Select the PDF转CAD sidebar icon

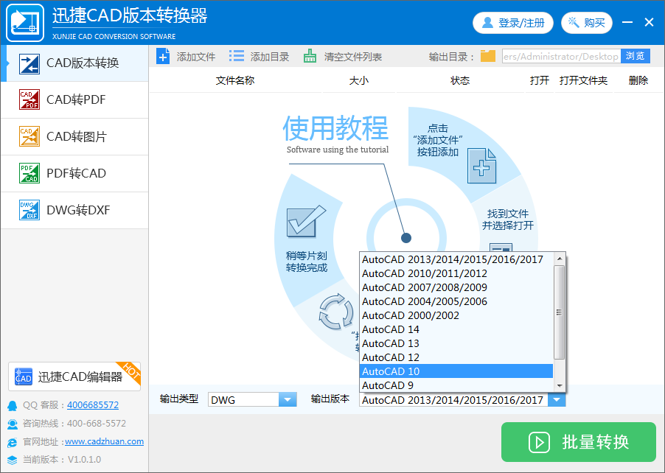(29, 173)
